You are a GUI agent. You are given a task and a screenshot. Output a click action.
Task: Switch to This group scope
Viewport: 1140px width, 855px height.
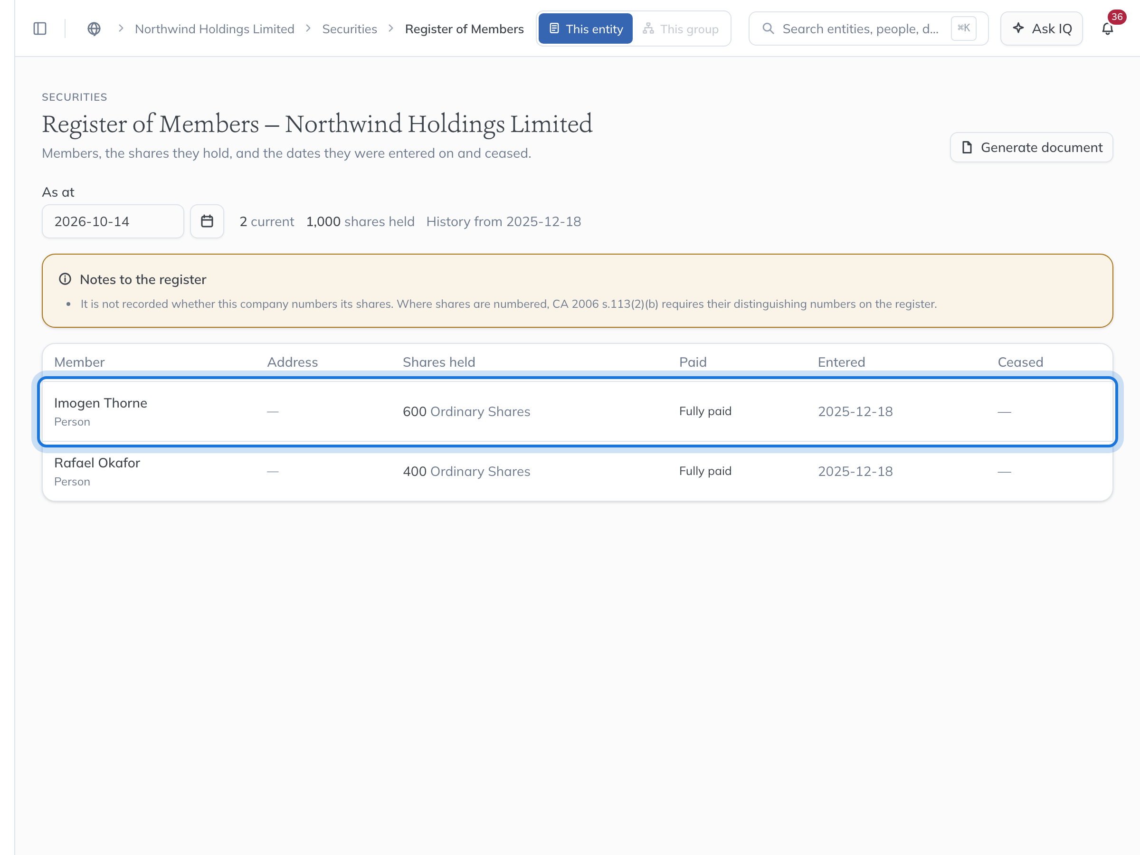pyautogui.click(x=681, y=29)
